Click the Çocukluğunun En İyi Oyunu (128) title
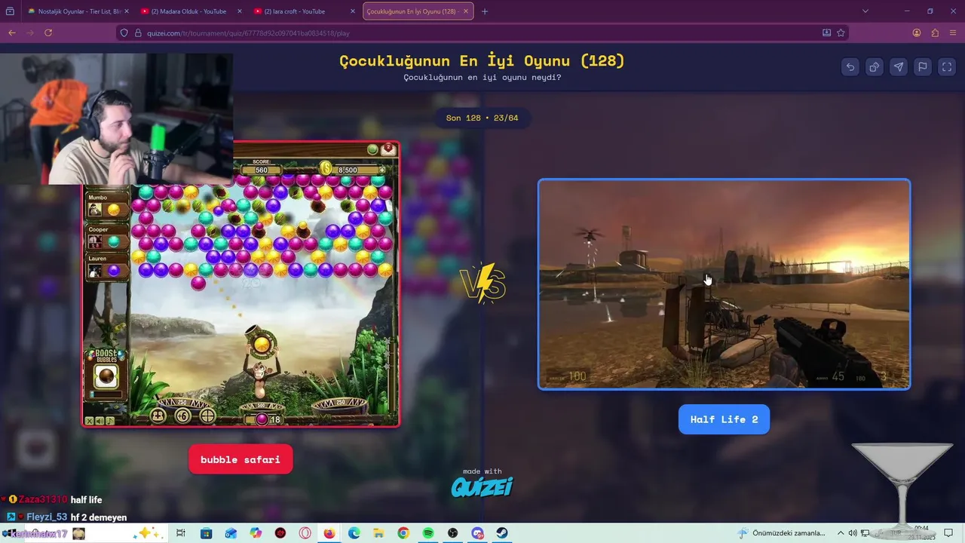Screen dimensions: 965x543 point(482,61)
